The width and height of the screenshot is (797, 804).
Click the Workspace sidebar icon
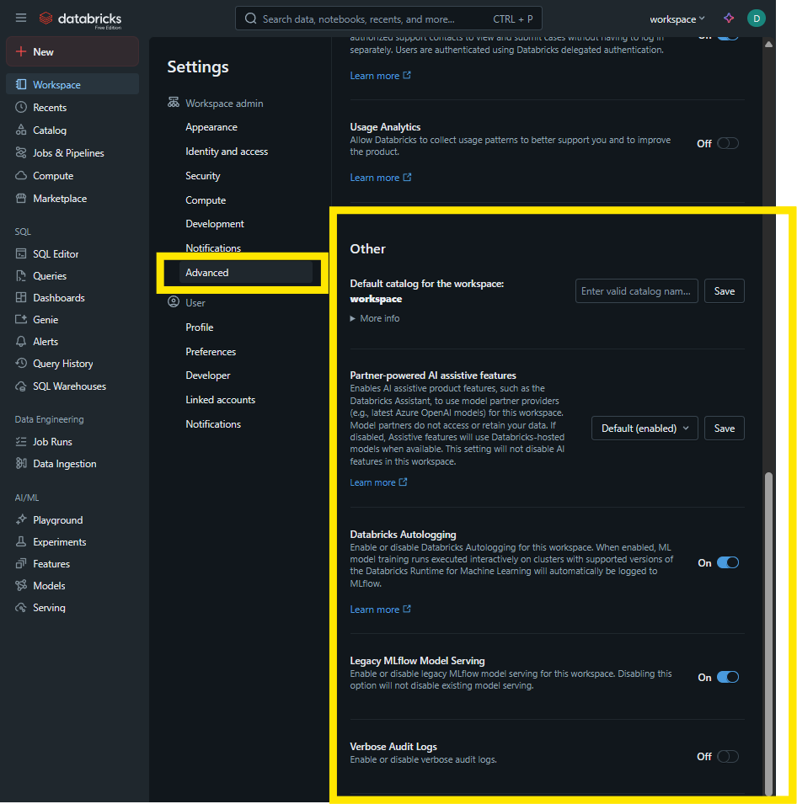(x=21, y=84)
